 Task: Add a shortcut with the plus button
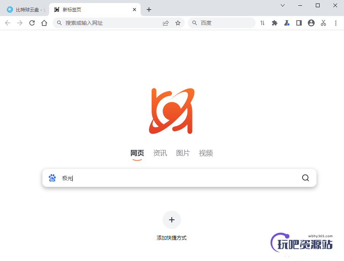(x=172, y=220)
